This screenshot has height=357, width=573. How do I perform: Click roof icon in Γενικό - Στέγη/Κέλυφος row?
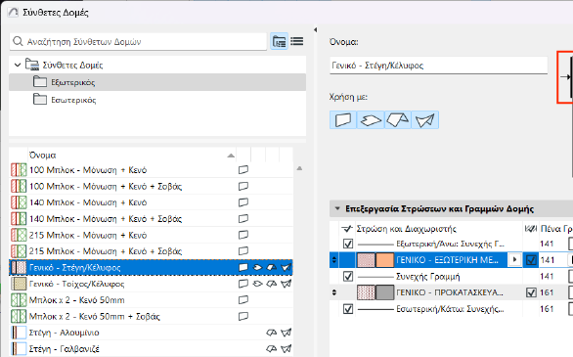[272, 267]
